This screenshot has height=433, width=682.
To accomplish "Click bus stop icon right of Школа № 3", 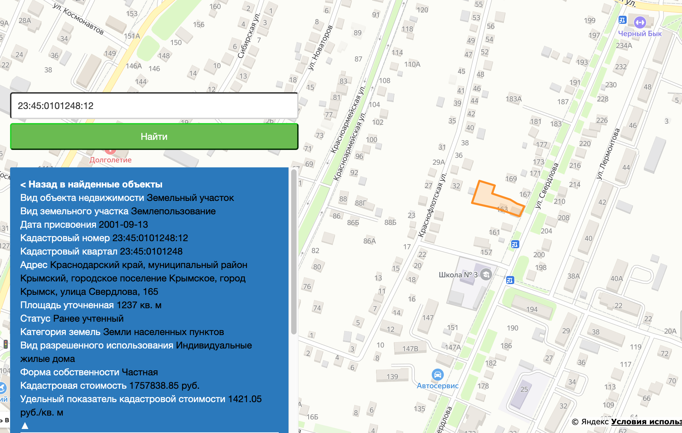I will click(x=510, y=280).
